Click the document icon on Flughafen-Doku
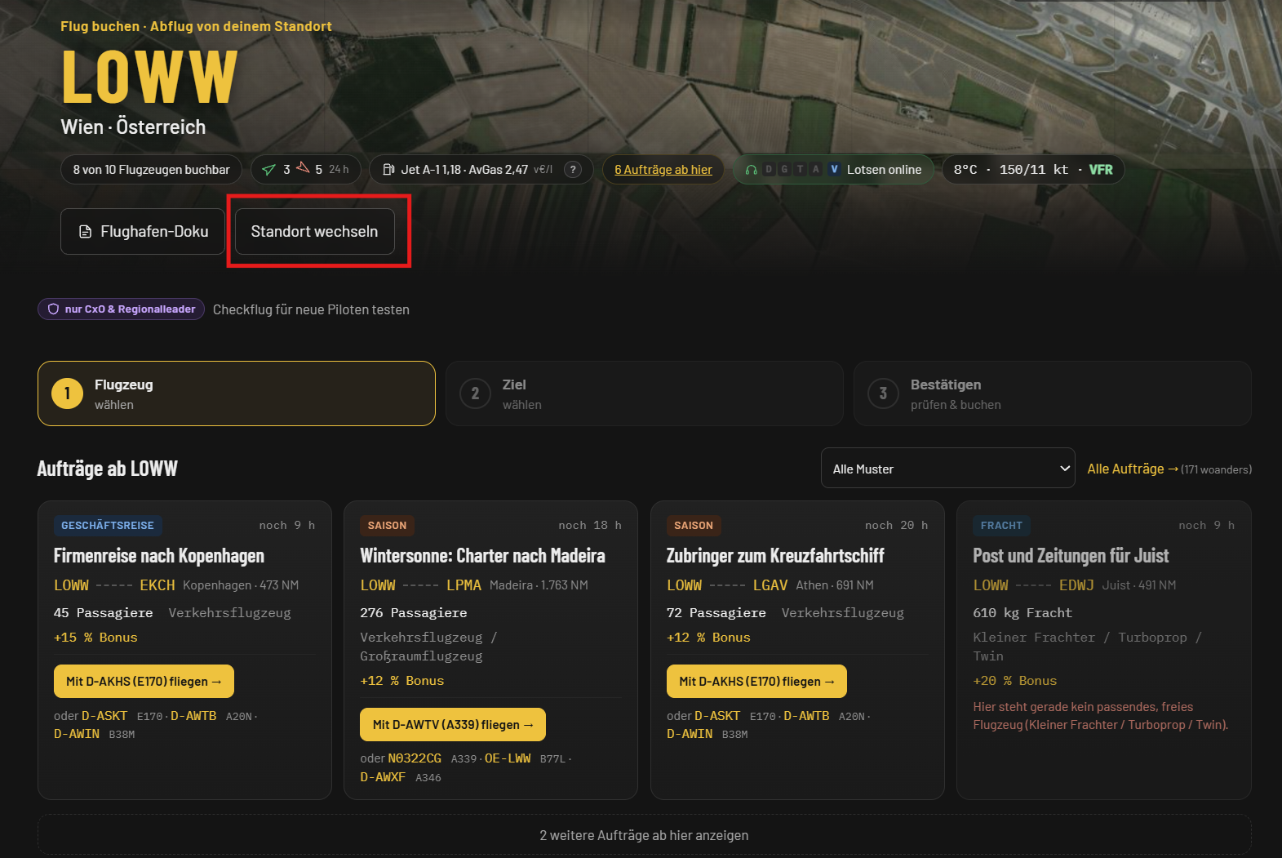This screenshot has width=1282, height=858. click(x=85, y=232)
